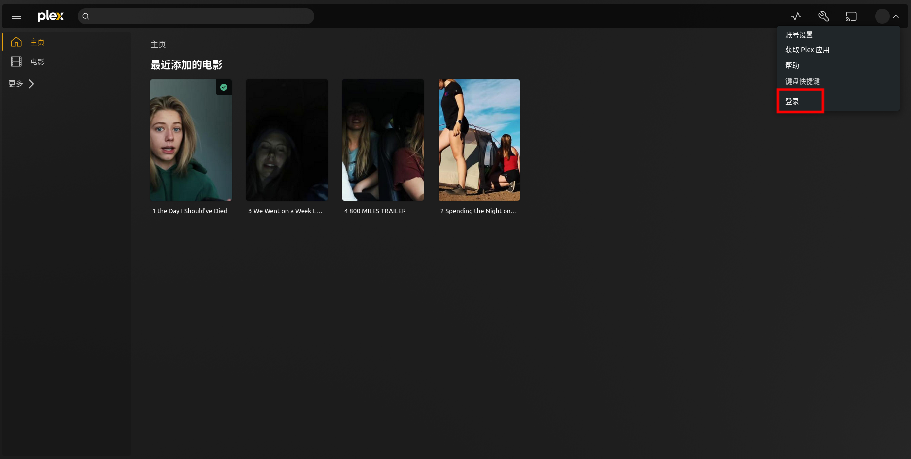Focus the search input field
This screenshot has width=911, height=459.
point(196,16)
